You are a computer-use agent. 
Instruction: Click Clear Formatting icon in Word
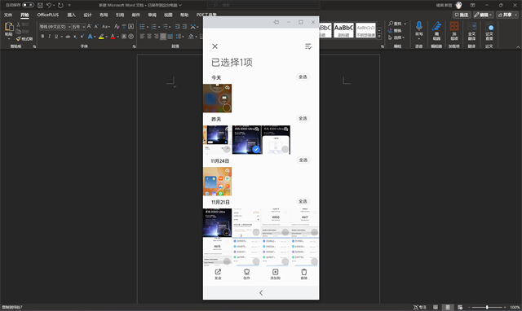click(117, 26)
